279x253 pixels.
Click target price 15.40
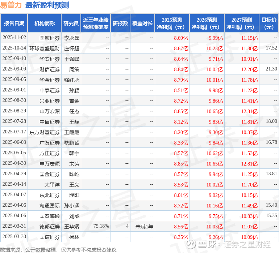[x=271, y=205]
